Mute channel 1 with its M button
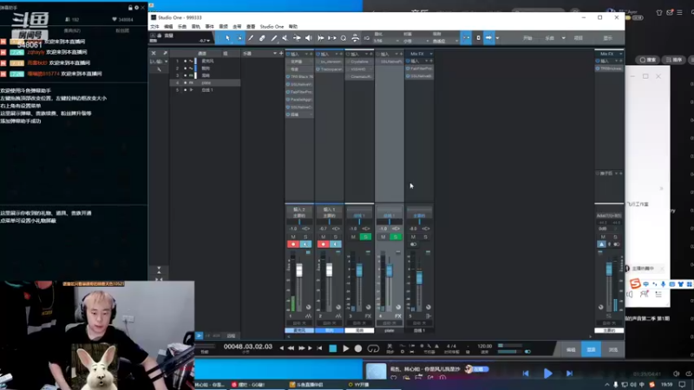This screenshot has width=694, height=390. (x=293, y=237)
